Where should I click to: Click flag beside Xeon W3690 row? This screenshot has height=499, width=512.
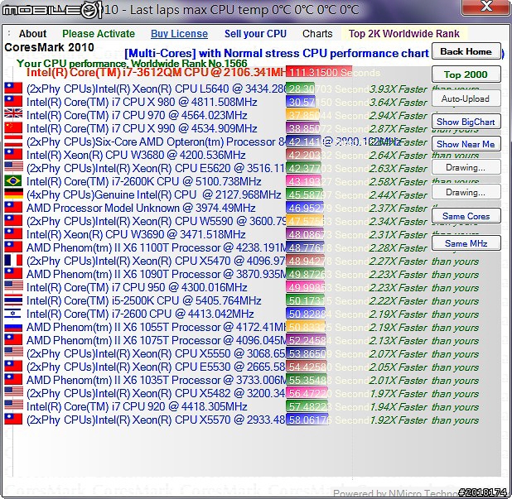pyautogui.click(x=13, y=234)
